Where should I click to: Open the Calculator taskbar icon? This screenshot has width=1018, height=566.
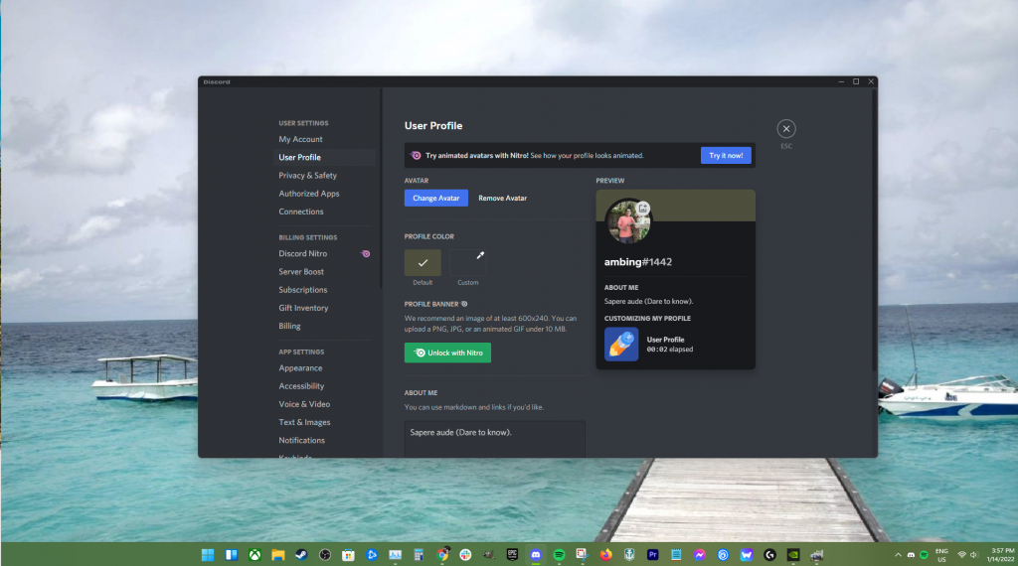pos(419,554)
